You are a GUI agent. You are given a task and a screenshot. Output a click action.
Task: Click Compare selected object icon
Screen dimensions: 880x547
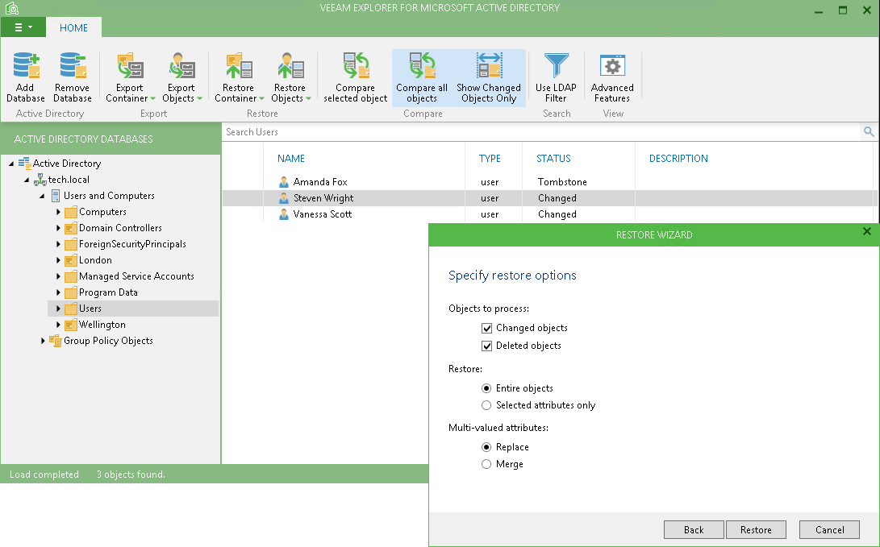[356, 65]
